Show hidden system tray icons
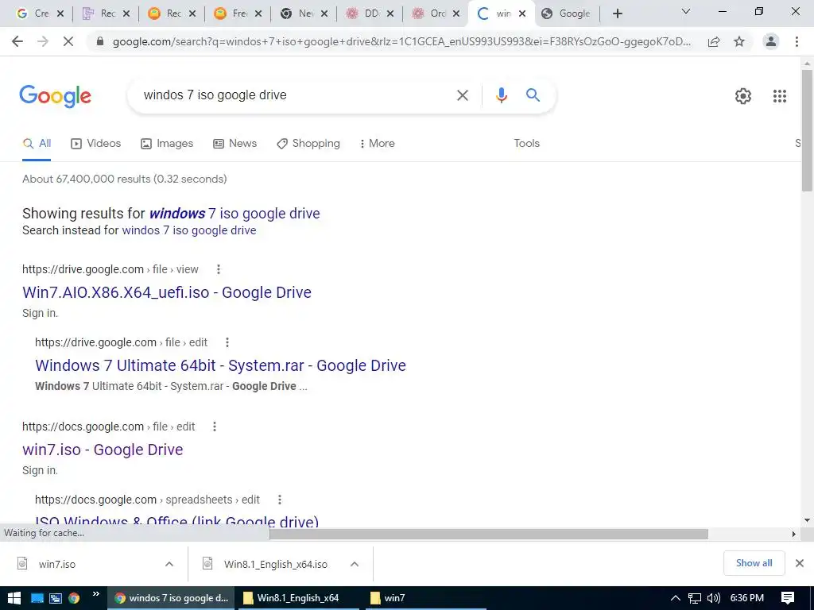The width and height of the screenshot is (814, 610). (675, 598)
